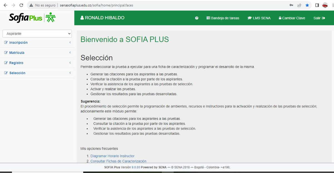Viewport: 334px width, 173px height.
Task: Click the user icon next to RONALD HIBALDO
Action: click(x=82, y=17)
